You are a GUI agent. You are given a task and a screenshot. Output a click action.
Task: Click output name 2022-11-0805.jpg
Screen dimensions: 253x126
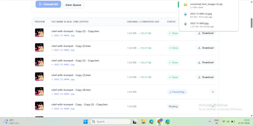64,94
